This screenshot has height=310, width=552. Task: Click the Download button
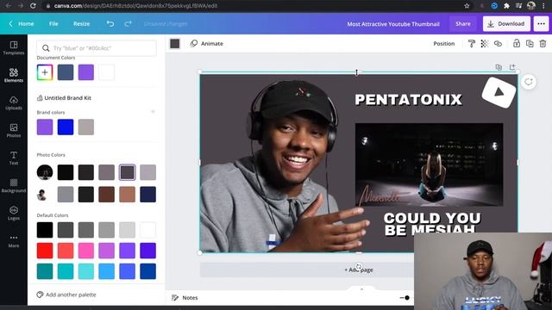[x=506, y=24]
